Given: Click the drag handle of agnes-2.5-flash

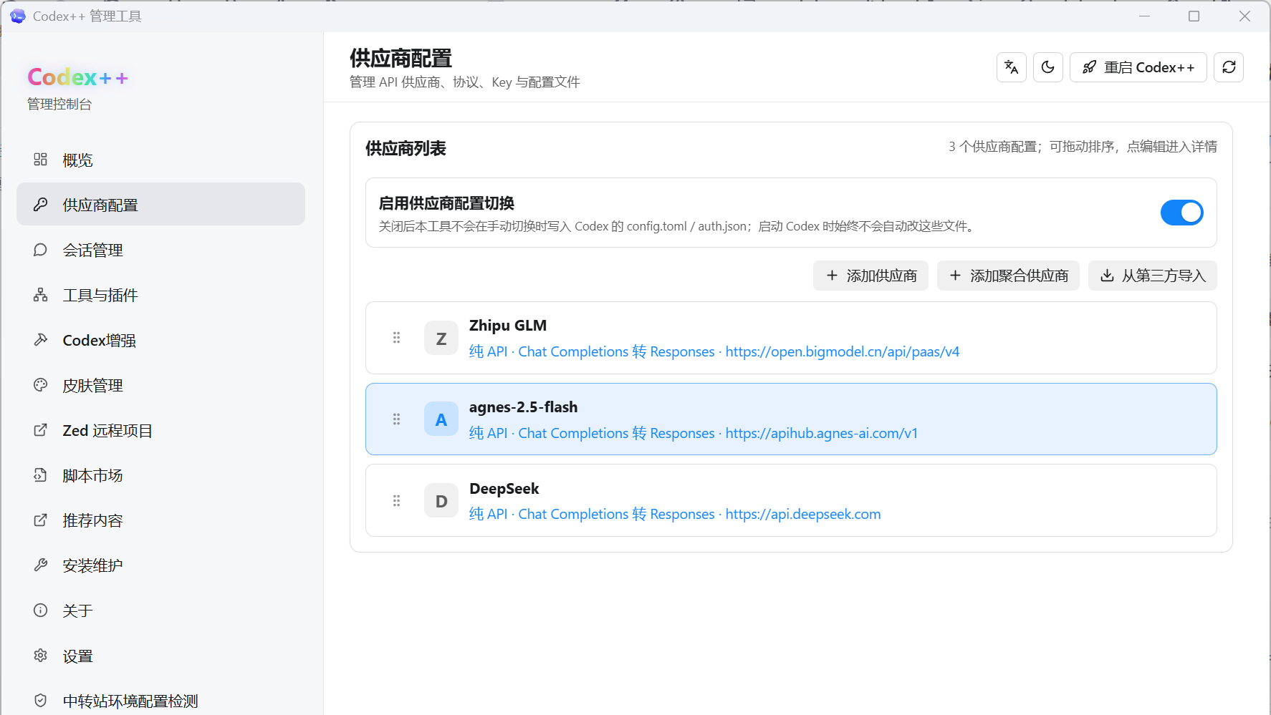Looking at the screenshot, I should [396, 419].
